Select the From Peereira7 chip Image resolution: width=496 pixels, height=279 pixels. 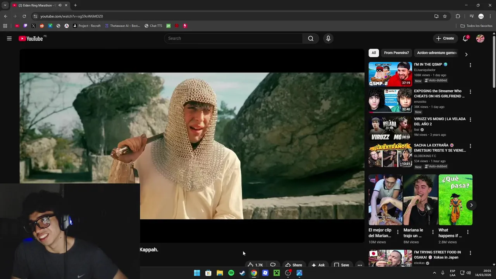(396, 53)
